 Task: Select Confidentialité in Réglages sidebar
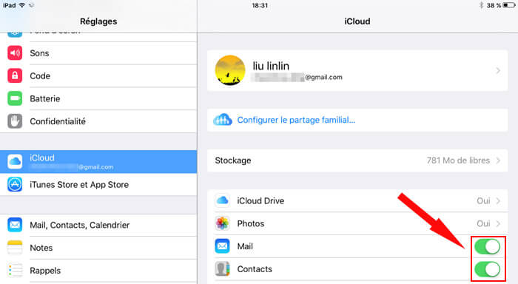pos(98,121)
